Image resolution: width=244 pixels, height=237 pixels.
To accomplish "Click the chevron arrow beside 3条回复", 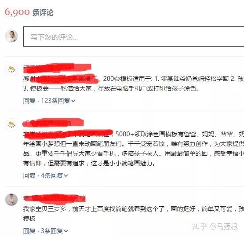I will point(66,231).
